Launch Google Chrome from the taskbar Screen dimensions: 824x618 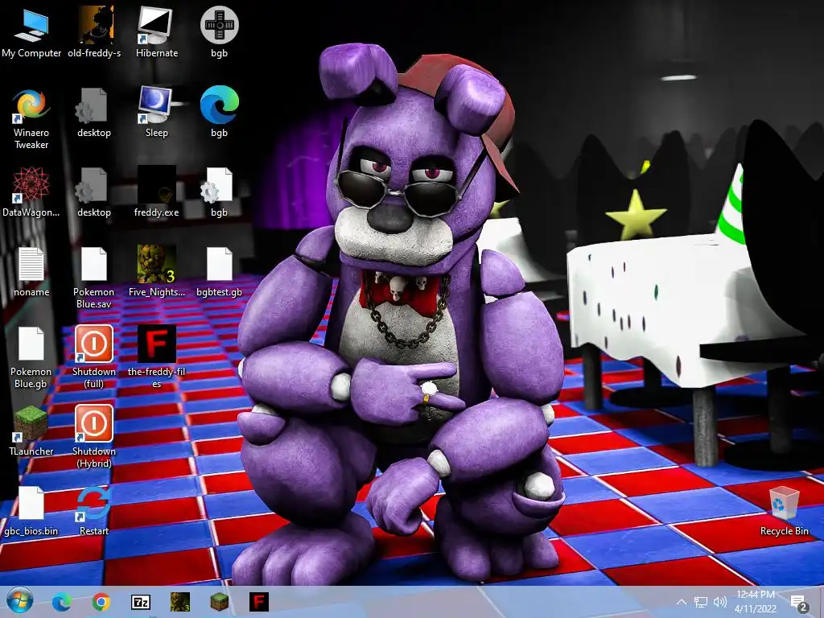coord(101,602)
